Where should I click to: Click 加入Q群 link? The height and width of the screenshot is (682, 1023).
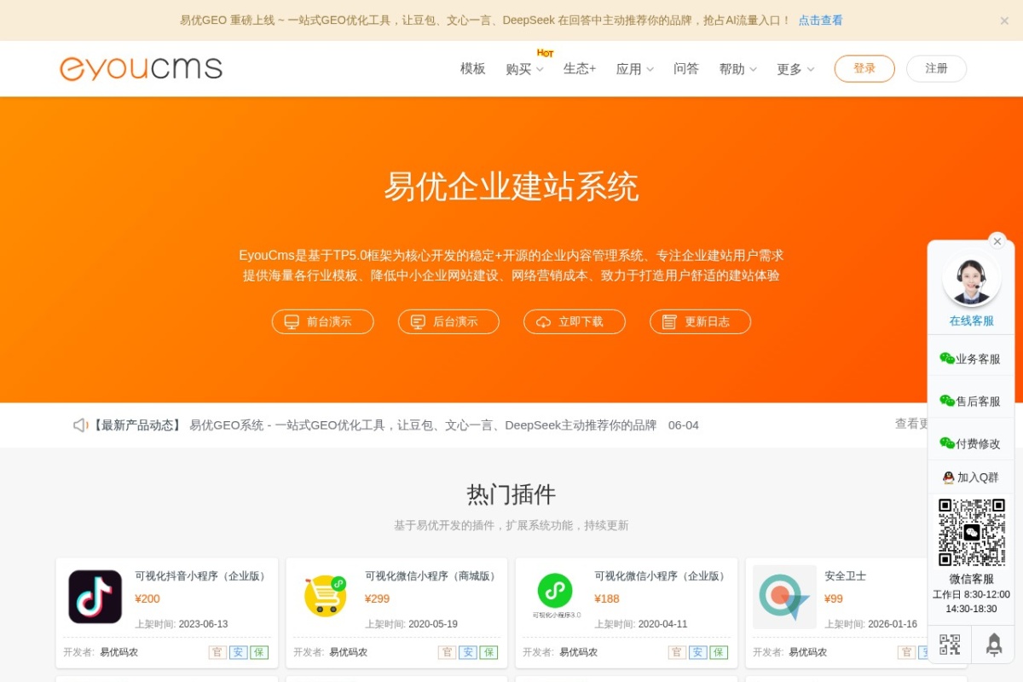970,477
